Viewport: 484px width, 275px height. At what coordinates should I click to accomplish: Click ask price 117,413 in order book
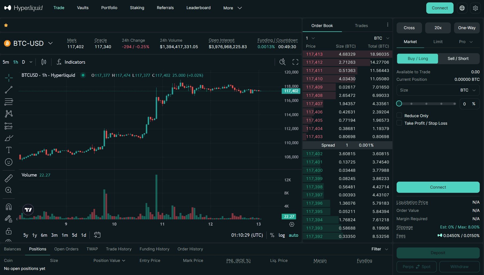314,54
